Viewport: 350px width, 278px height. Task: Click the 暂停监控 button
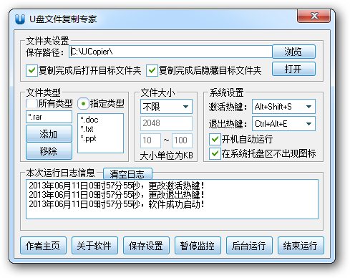(198, 246)
